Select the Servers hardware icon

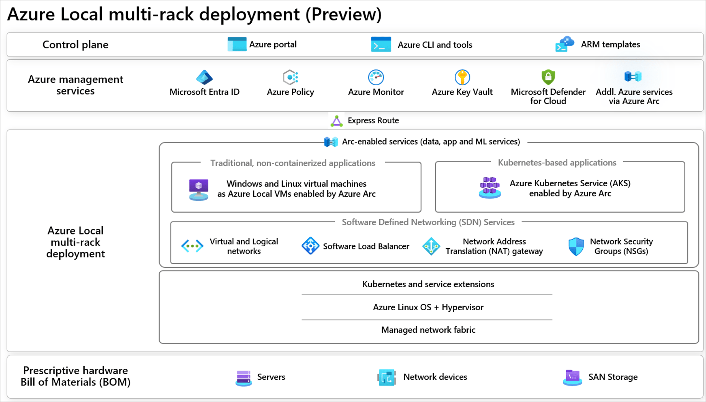[244, 378]
